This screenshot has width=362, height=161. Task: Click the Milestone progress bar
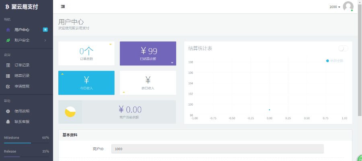tap(27, 143)
